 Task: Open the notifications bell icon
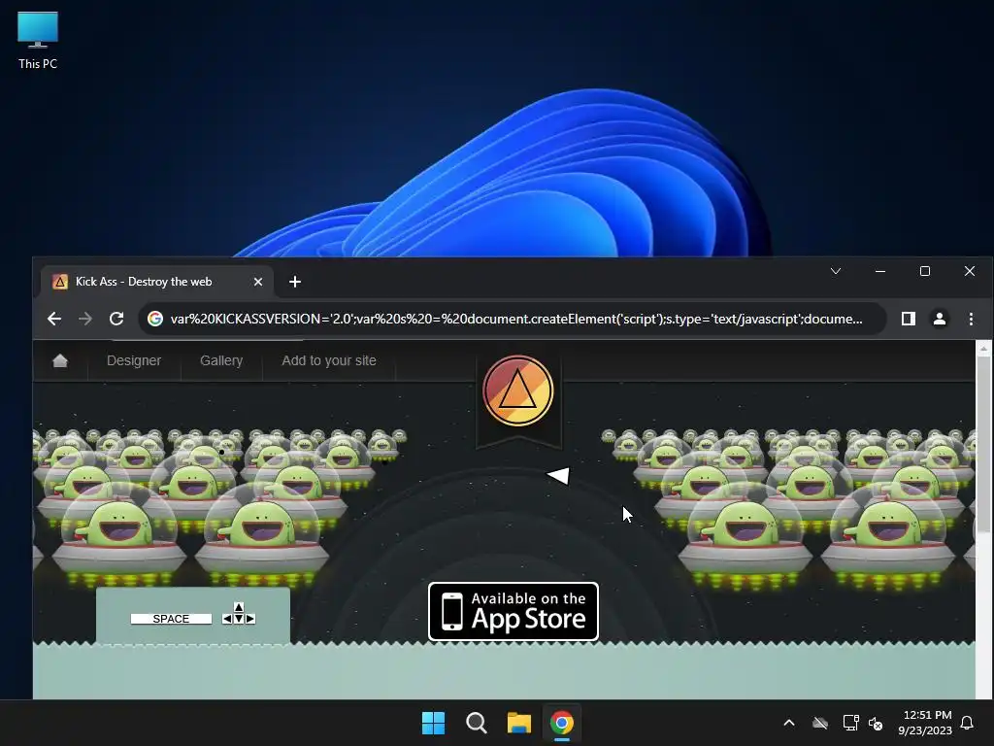tap(968, 723)
